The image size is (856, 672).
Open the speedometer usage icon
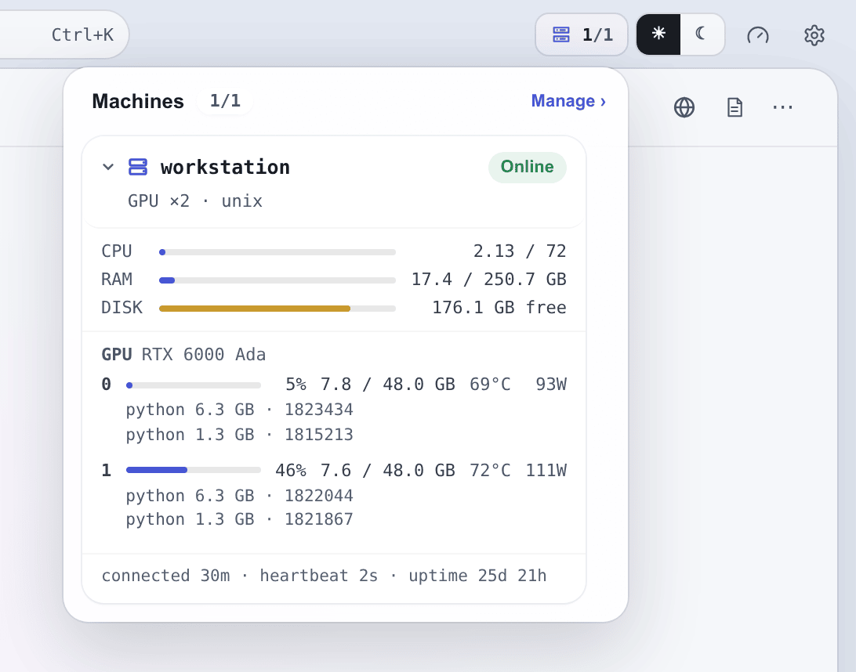pyautogui.click(x=758, y=35)
